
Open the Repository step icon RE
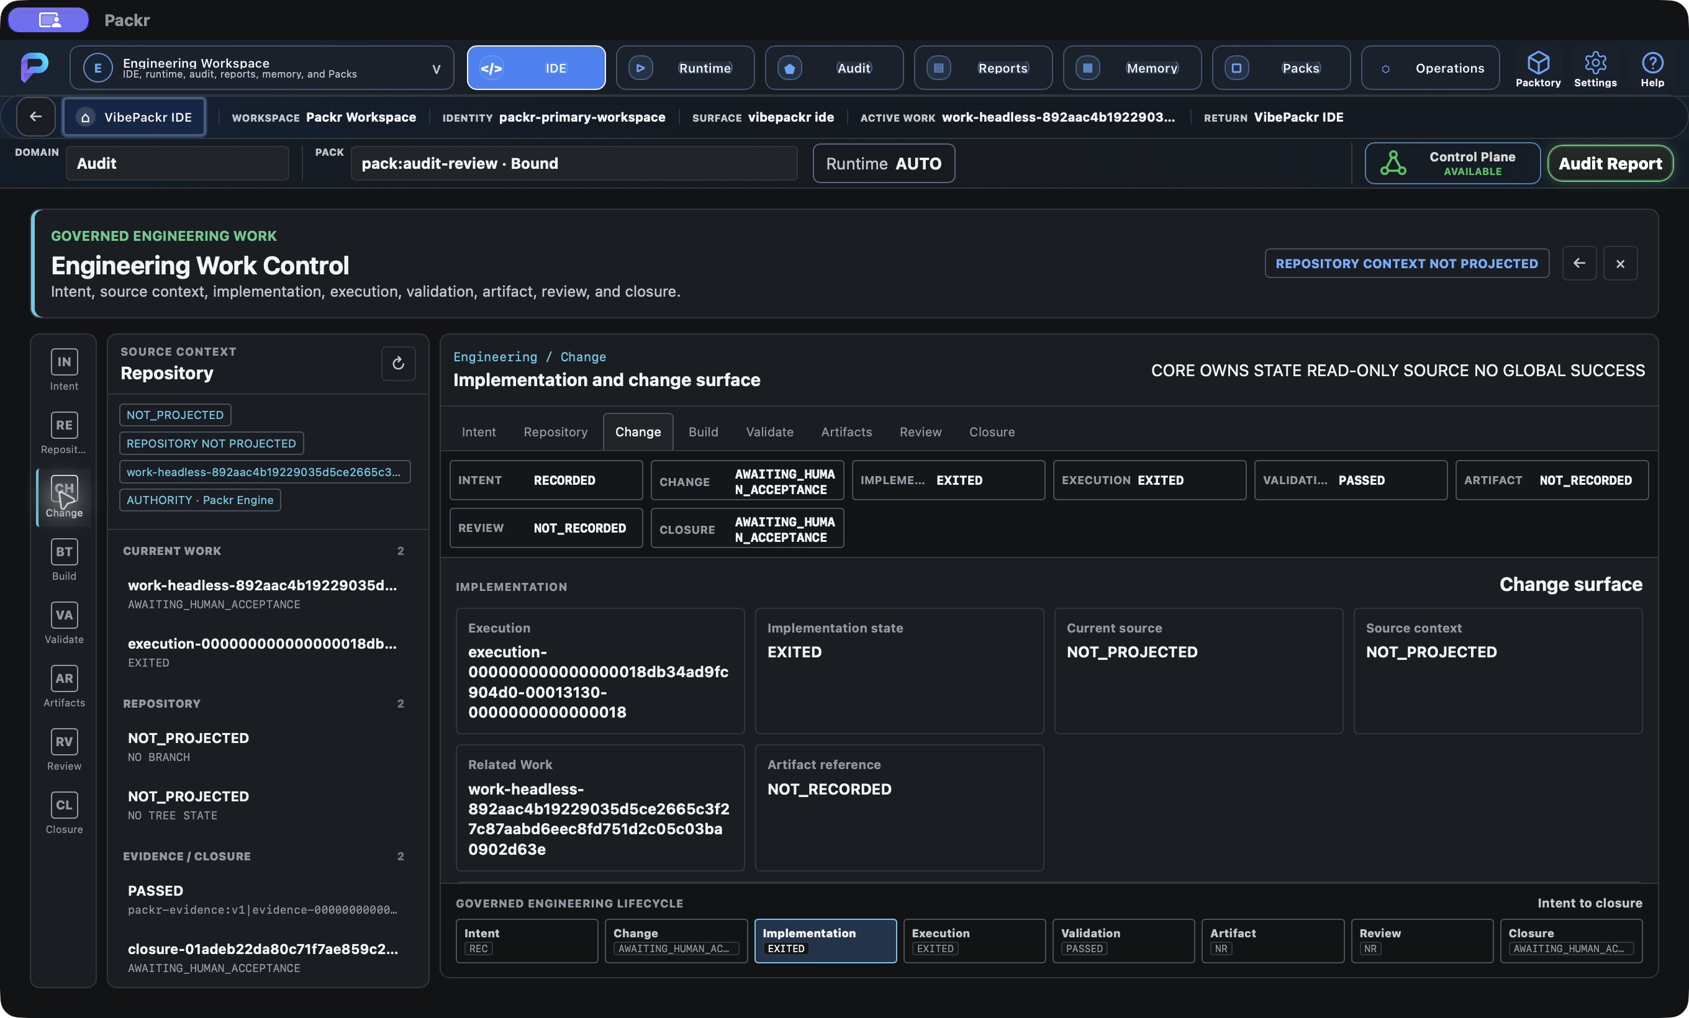pyautogui.click(x=64, y=425)
